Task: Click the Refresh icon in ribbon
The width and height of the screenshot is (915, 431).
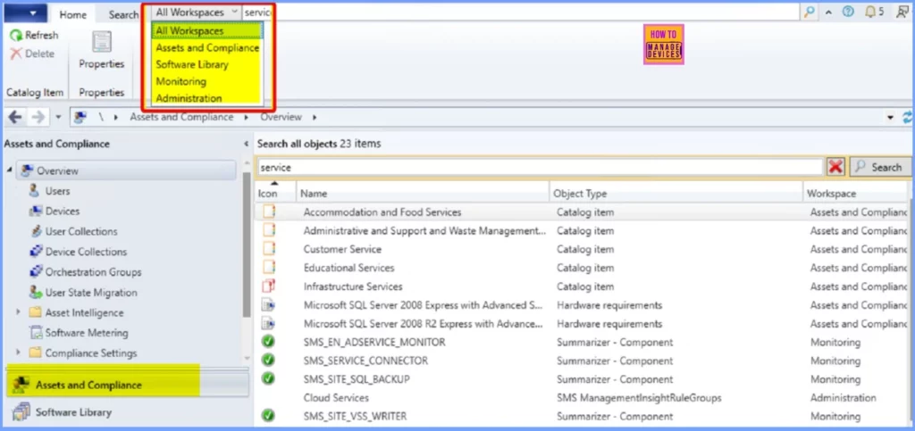Action: click(x=16, y=36)
